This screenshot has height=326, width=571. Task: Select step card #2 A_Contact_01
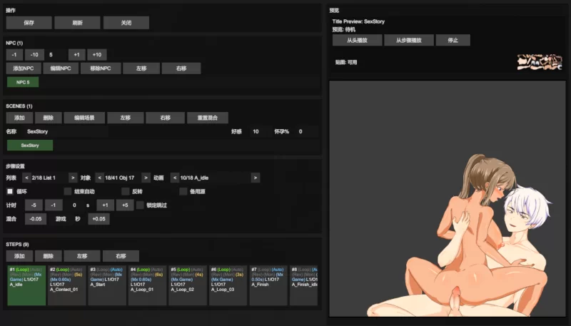pyautogui.click(x=67, y=285)
